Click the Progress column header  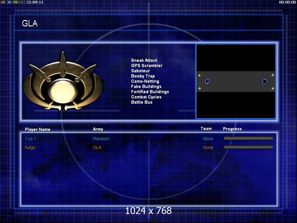pyautogui.click(x=232, y=129)
